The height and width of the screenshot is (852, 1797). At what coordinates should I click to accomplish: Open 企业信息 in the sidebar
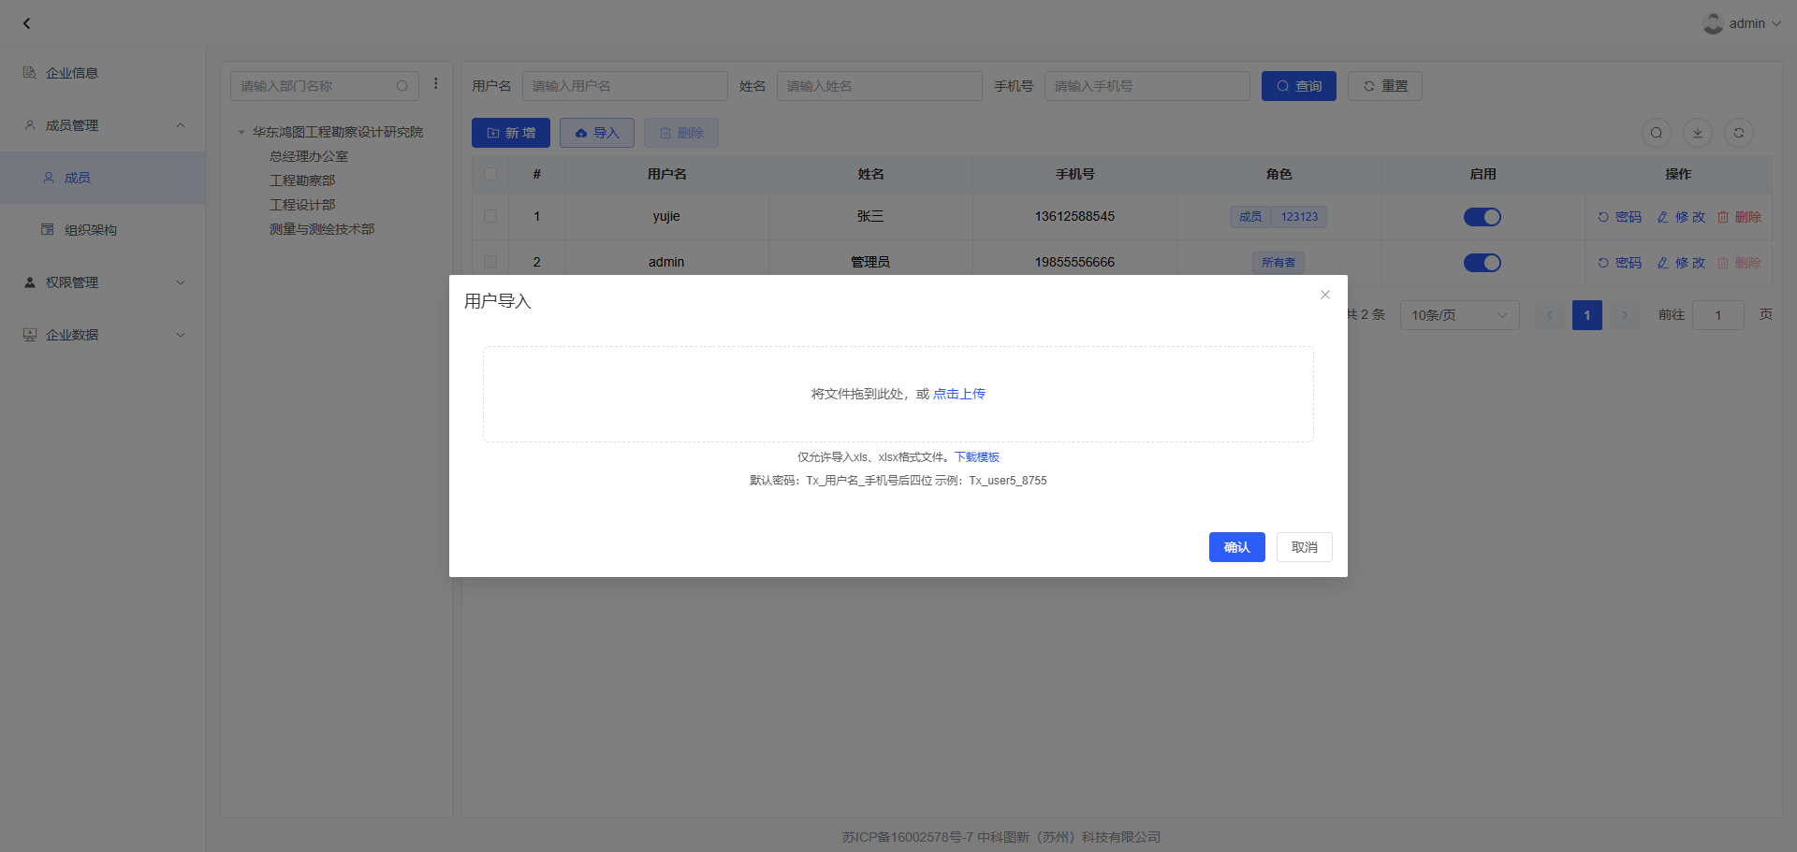coord(72,73)
